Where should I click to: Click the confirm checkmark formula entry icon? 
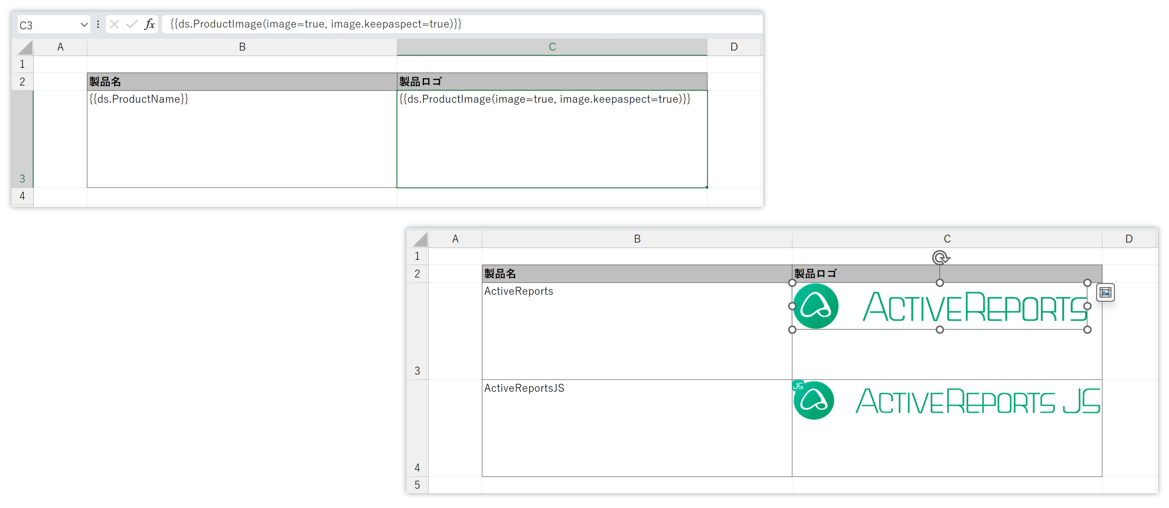coord(132,24)
